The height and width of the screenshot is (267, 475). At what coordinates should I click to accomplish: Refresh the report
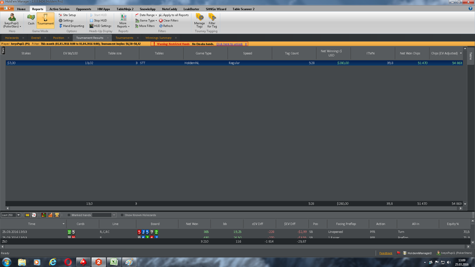[x=166, y=26]
